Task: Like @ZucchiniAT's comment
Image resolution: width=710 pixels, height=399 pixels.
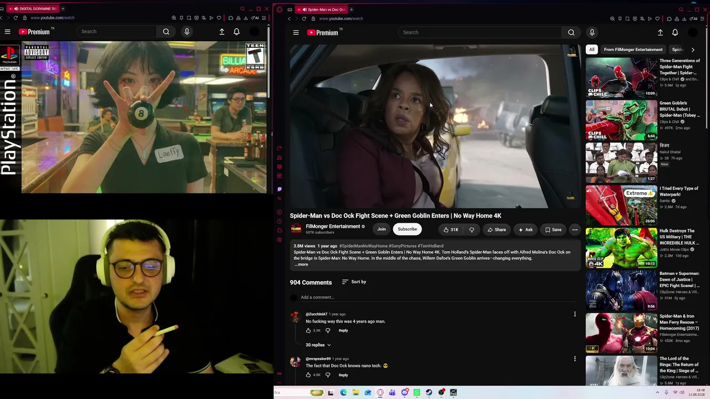Action: 308,330
